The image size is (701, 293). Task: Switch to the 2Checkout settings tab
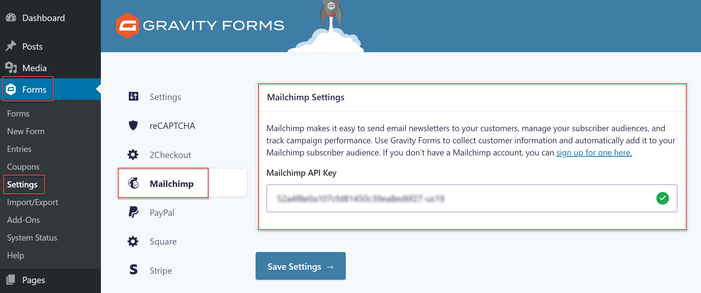(170, 155)
